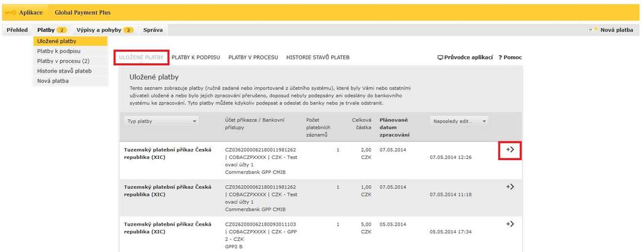Screen dimensions: 642x252
Task: Click the Nová platba icon in top bar
Action: [x=592, y=30]
